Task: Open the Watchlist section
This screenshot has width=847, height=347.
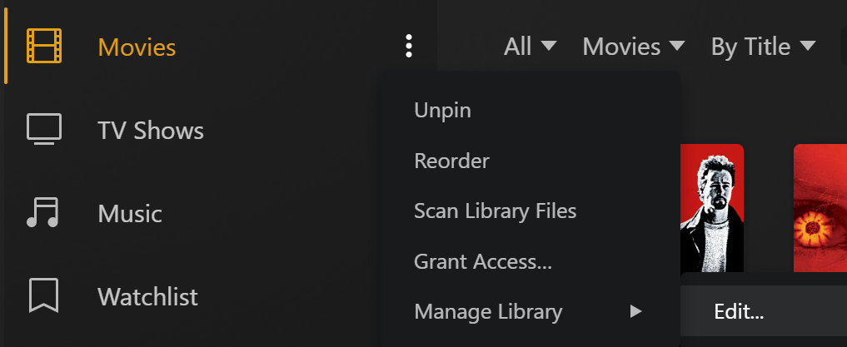Action: tap(147, 296)
